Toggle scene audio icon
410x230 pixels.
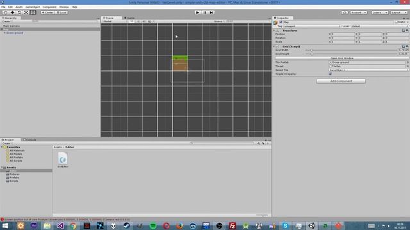coord(143,21)
